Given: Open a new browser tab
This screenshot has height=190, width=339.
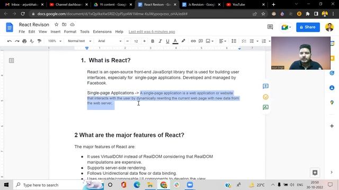Looking at the screenshot, I should point(273,5).
